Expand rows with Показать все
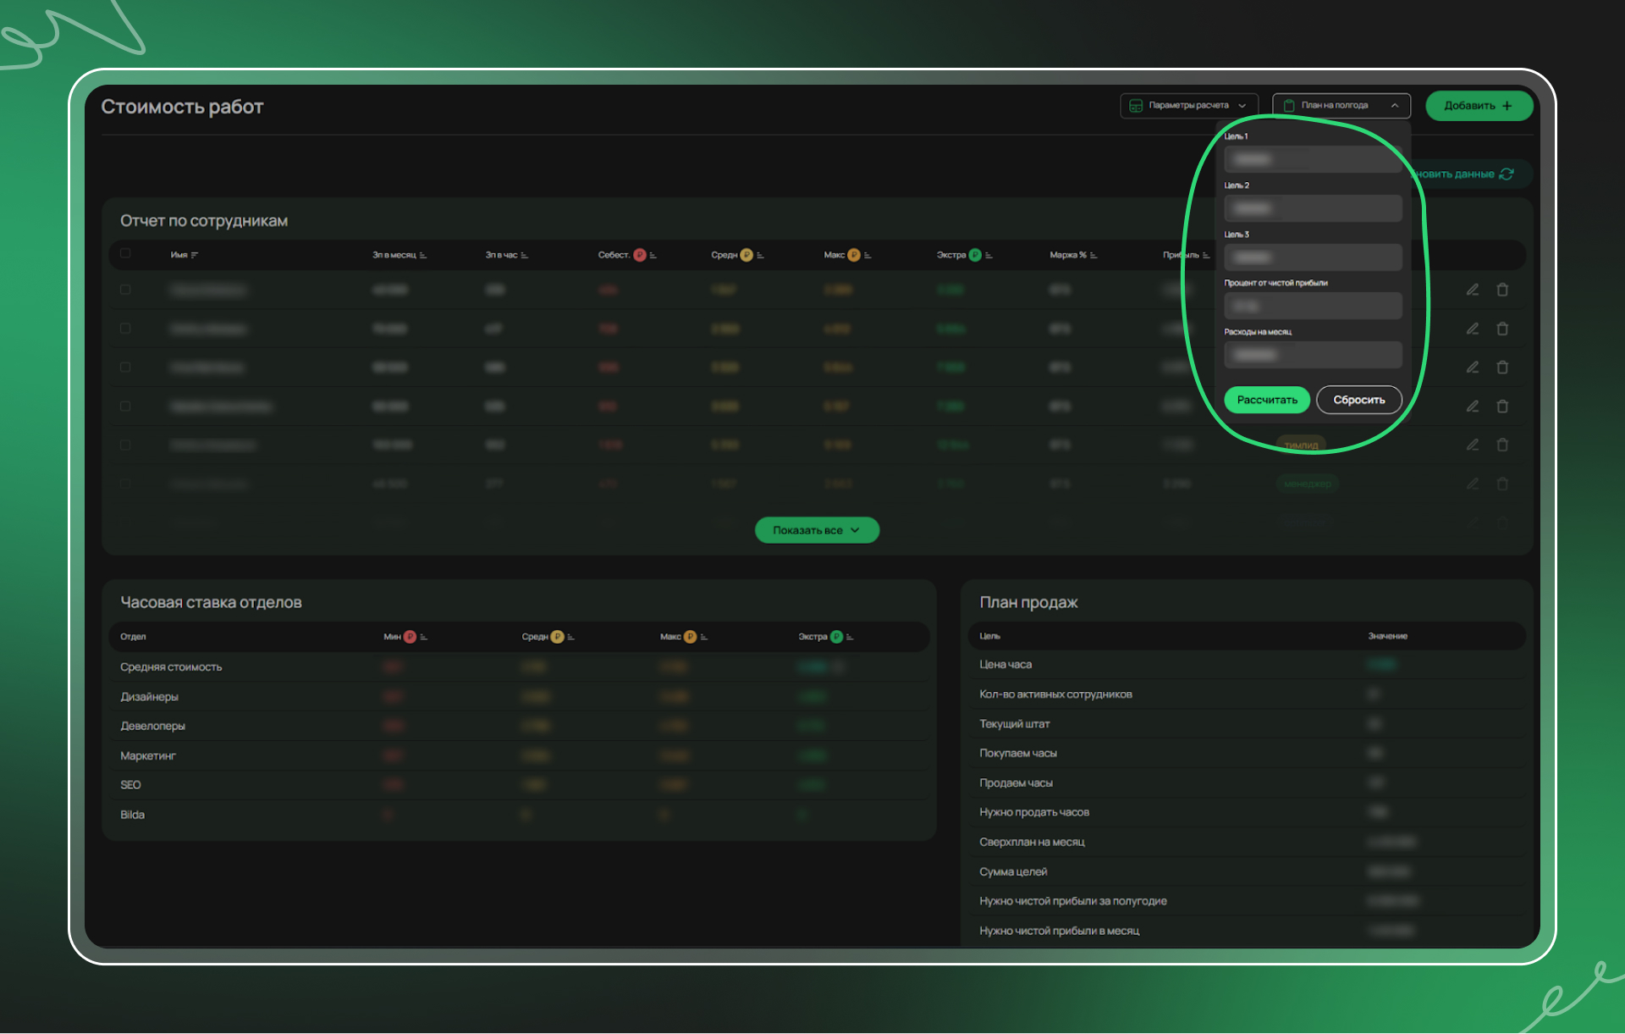Viewport: 1625px width, 1034px height. (x=816, y=530)
